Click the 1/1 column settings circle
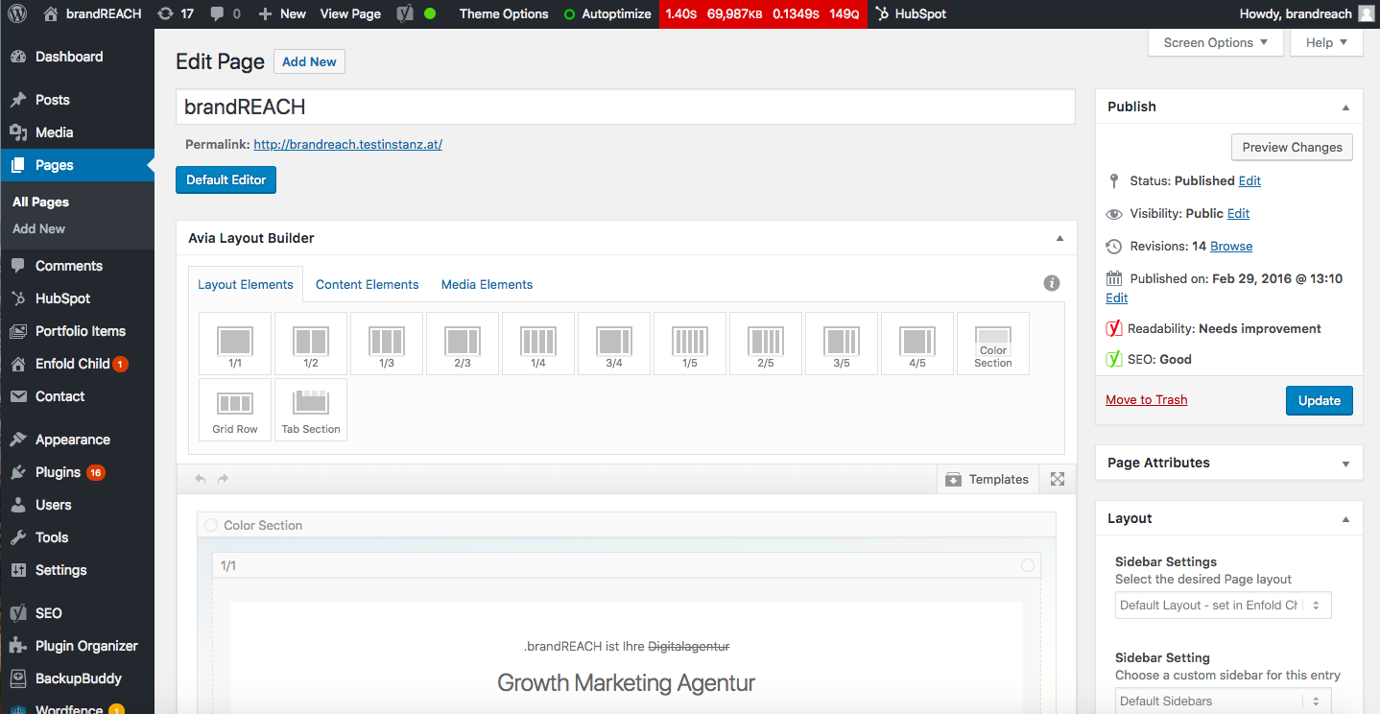The width and height of the screenshot is (1380, 714). click(x=1028, y=565)
